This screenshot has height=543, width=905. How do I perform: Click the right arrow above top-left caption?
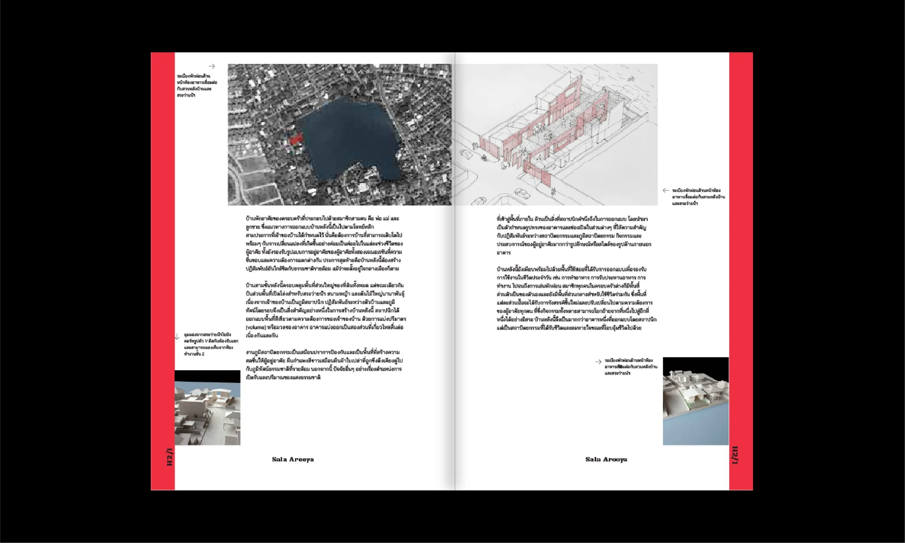[x=211, y=66]
